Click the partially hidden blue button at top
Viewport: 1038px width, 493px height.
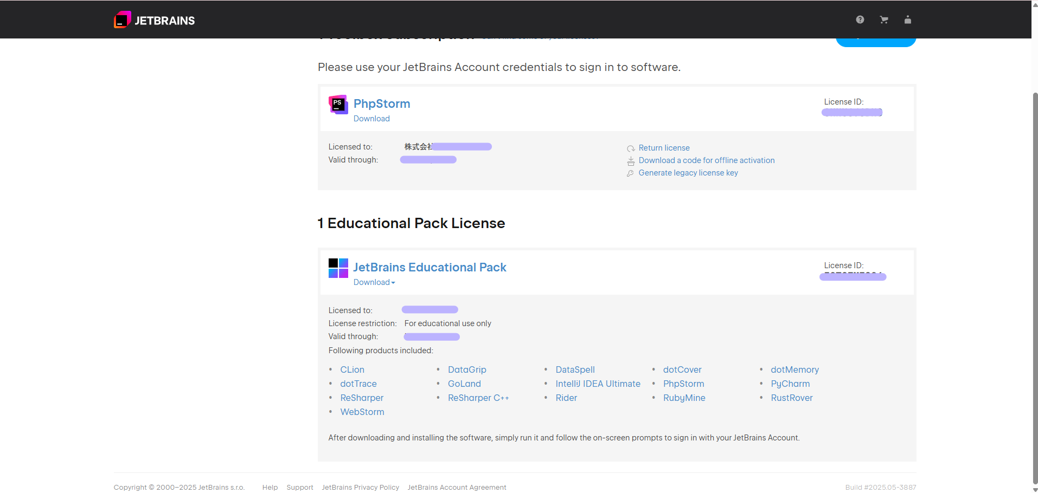876,42
